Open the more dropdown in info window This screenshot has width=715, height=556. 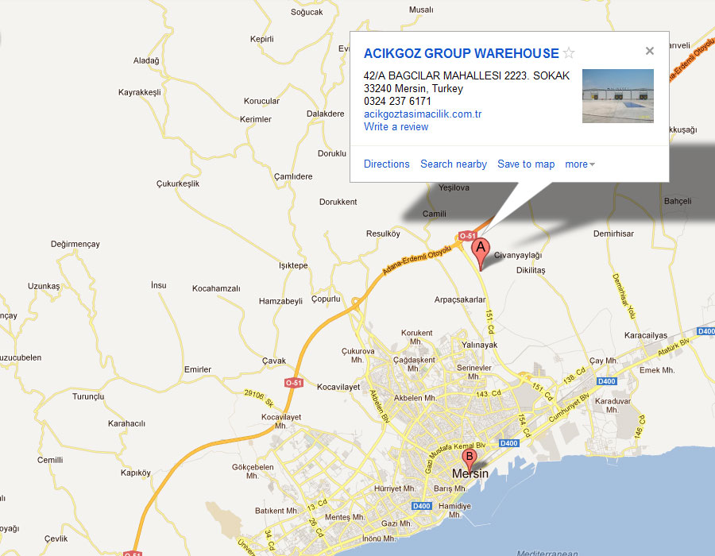[580, 164]
